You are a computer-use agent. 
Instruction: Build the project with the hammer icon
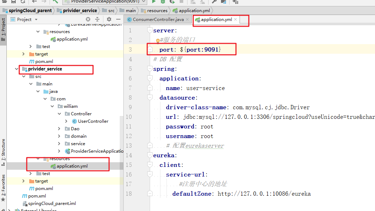pos(56,2)
